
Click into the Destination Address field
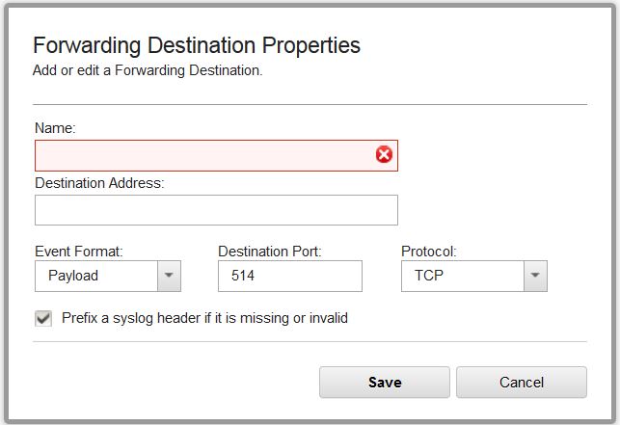click(216, 210)
